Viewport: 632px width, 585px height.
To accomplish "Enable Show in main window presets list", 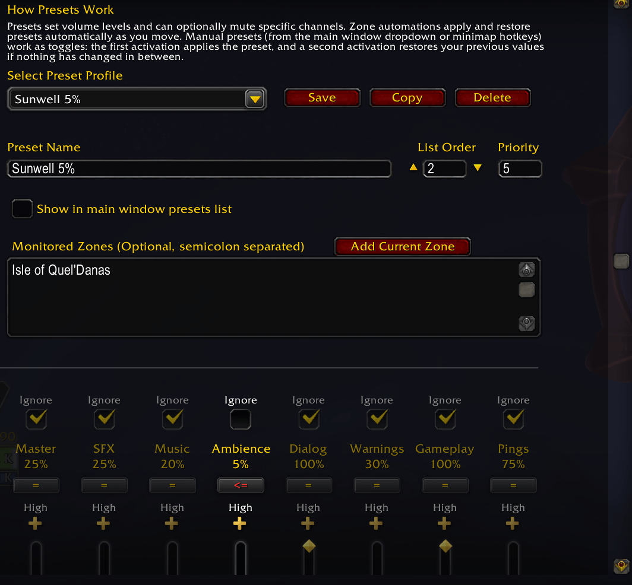I will tap(22, 209).
